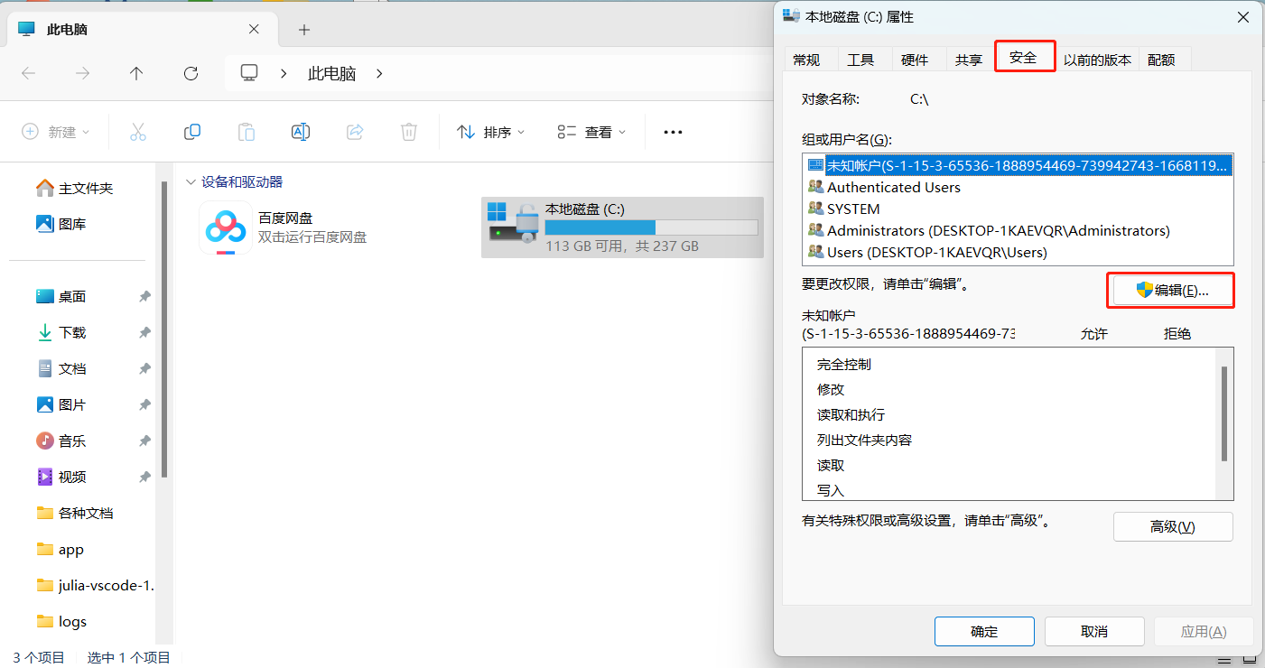Click the 确定 button
The width and height of the screenshot is (1265, 668).
pyautogui.click(x=983, y=631)
